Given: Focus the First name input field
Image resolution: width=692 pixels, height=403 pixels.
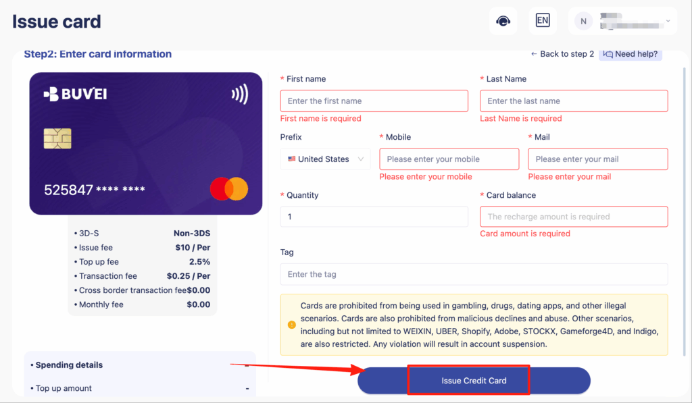Looking at the screenshot, I should tap(374, 101).
